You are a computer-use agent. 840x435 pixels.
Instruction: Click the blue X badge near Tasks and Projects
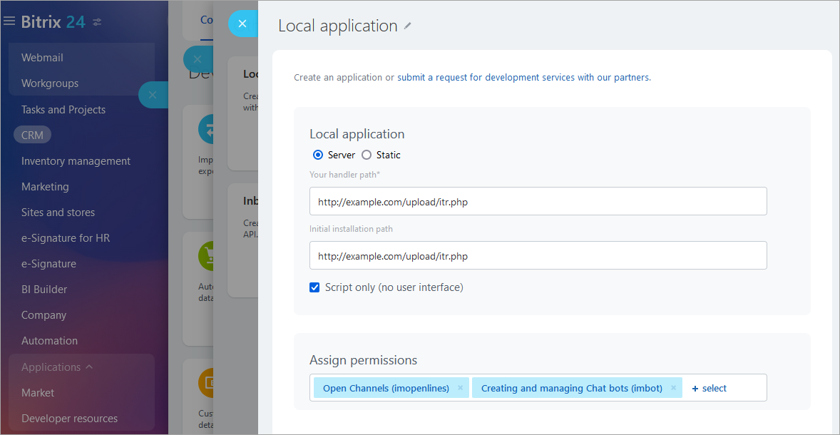point(153,94)
